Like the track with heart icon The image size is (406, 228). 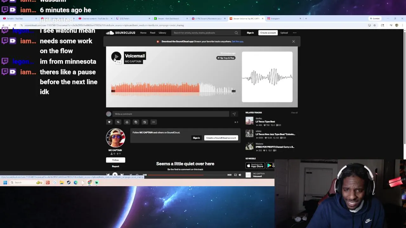109,122
